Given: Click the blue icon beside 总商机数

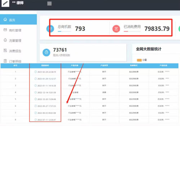Looking at the screenshot, I should [x=50, y=29].
